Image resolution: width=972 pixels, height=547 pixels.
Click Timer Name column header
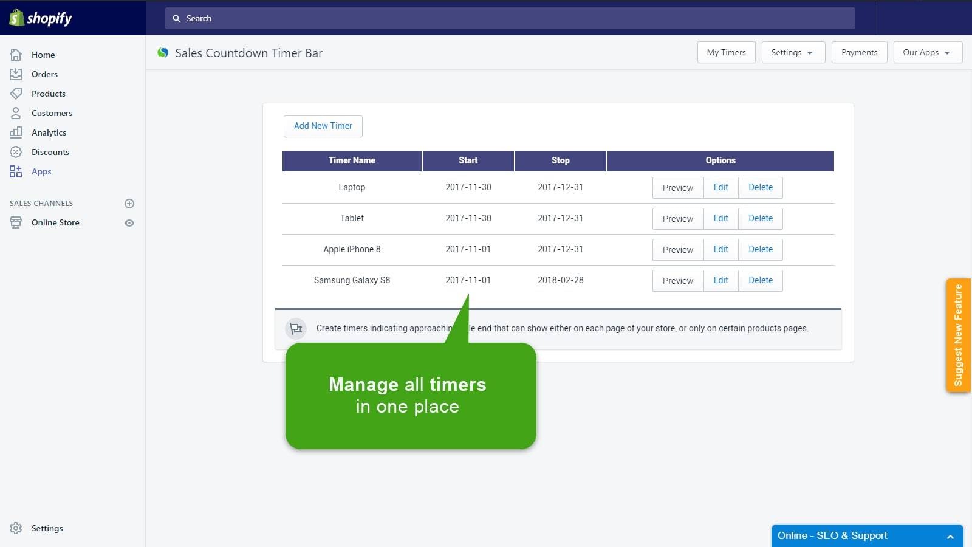pos(352,160)
